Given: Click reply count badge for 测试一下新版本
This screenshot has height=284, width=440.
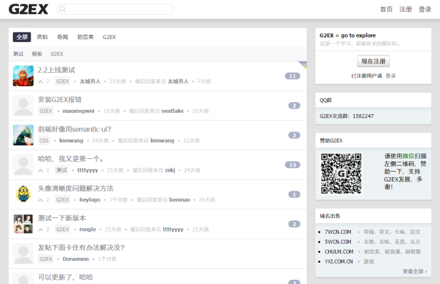Looking at the screenshot, I should tap(294, 224).
